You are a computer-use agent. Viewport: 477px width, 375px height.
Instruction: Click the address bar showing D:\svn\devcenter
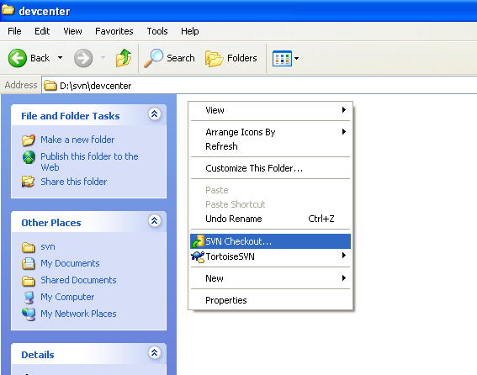pos(258,86)
